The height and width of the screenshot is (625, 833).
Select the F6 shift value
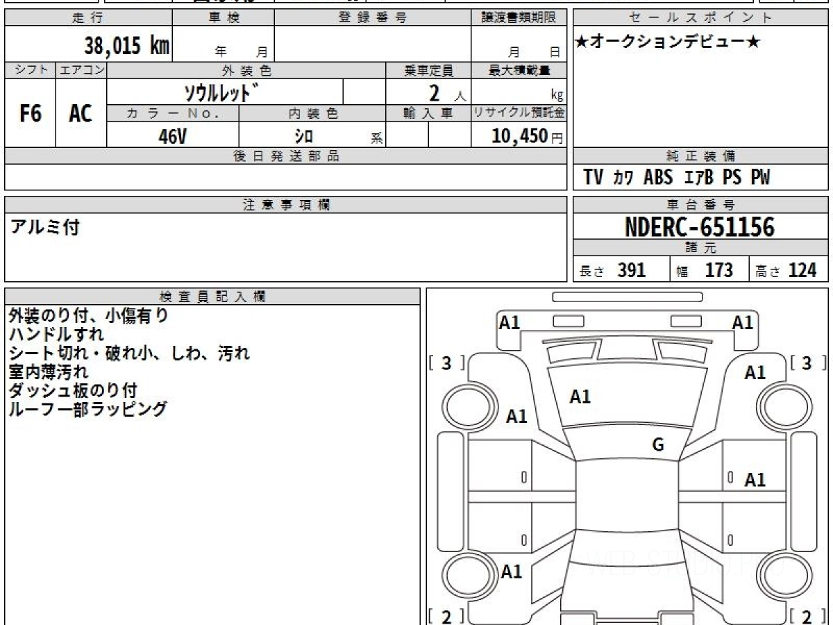pyautogui.click(x=30, y=114)
